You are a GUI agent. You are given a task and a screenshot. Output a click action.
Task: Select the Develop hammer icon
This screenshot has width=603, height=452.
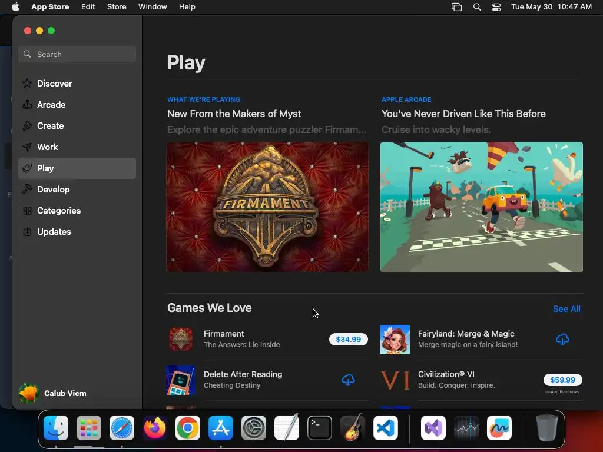pyautogui.click(x=27, y=189)
